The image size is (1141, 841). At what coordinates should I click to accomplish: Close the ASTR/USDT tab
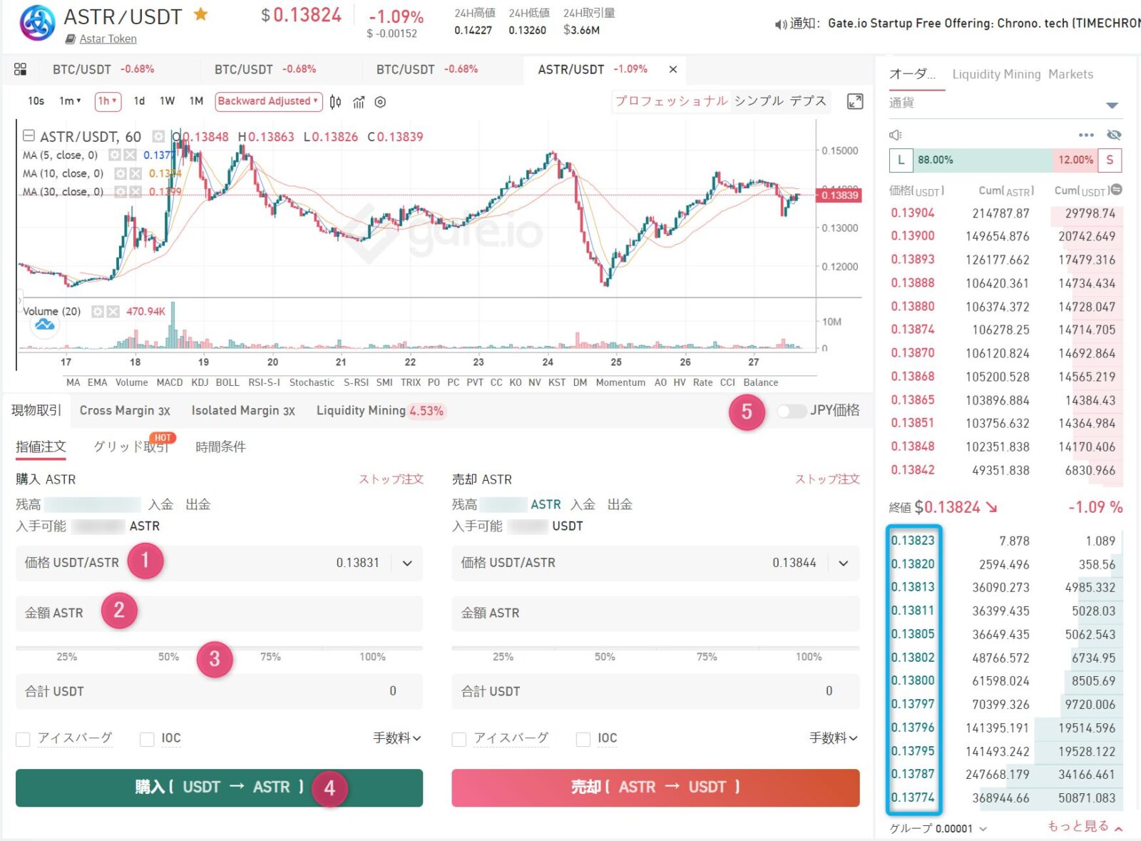(672, 69)
